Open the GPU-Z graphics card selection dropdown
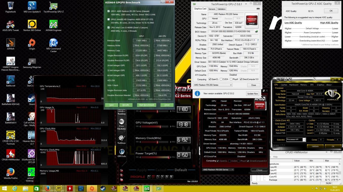 (x=213, y=85)
